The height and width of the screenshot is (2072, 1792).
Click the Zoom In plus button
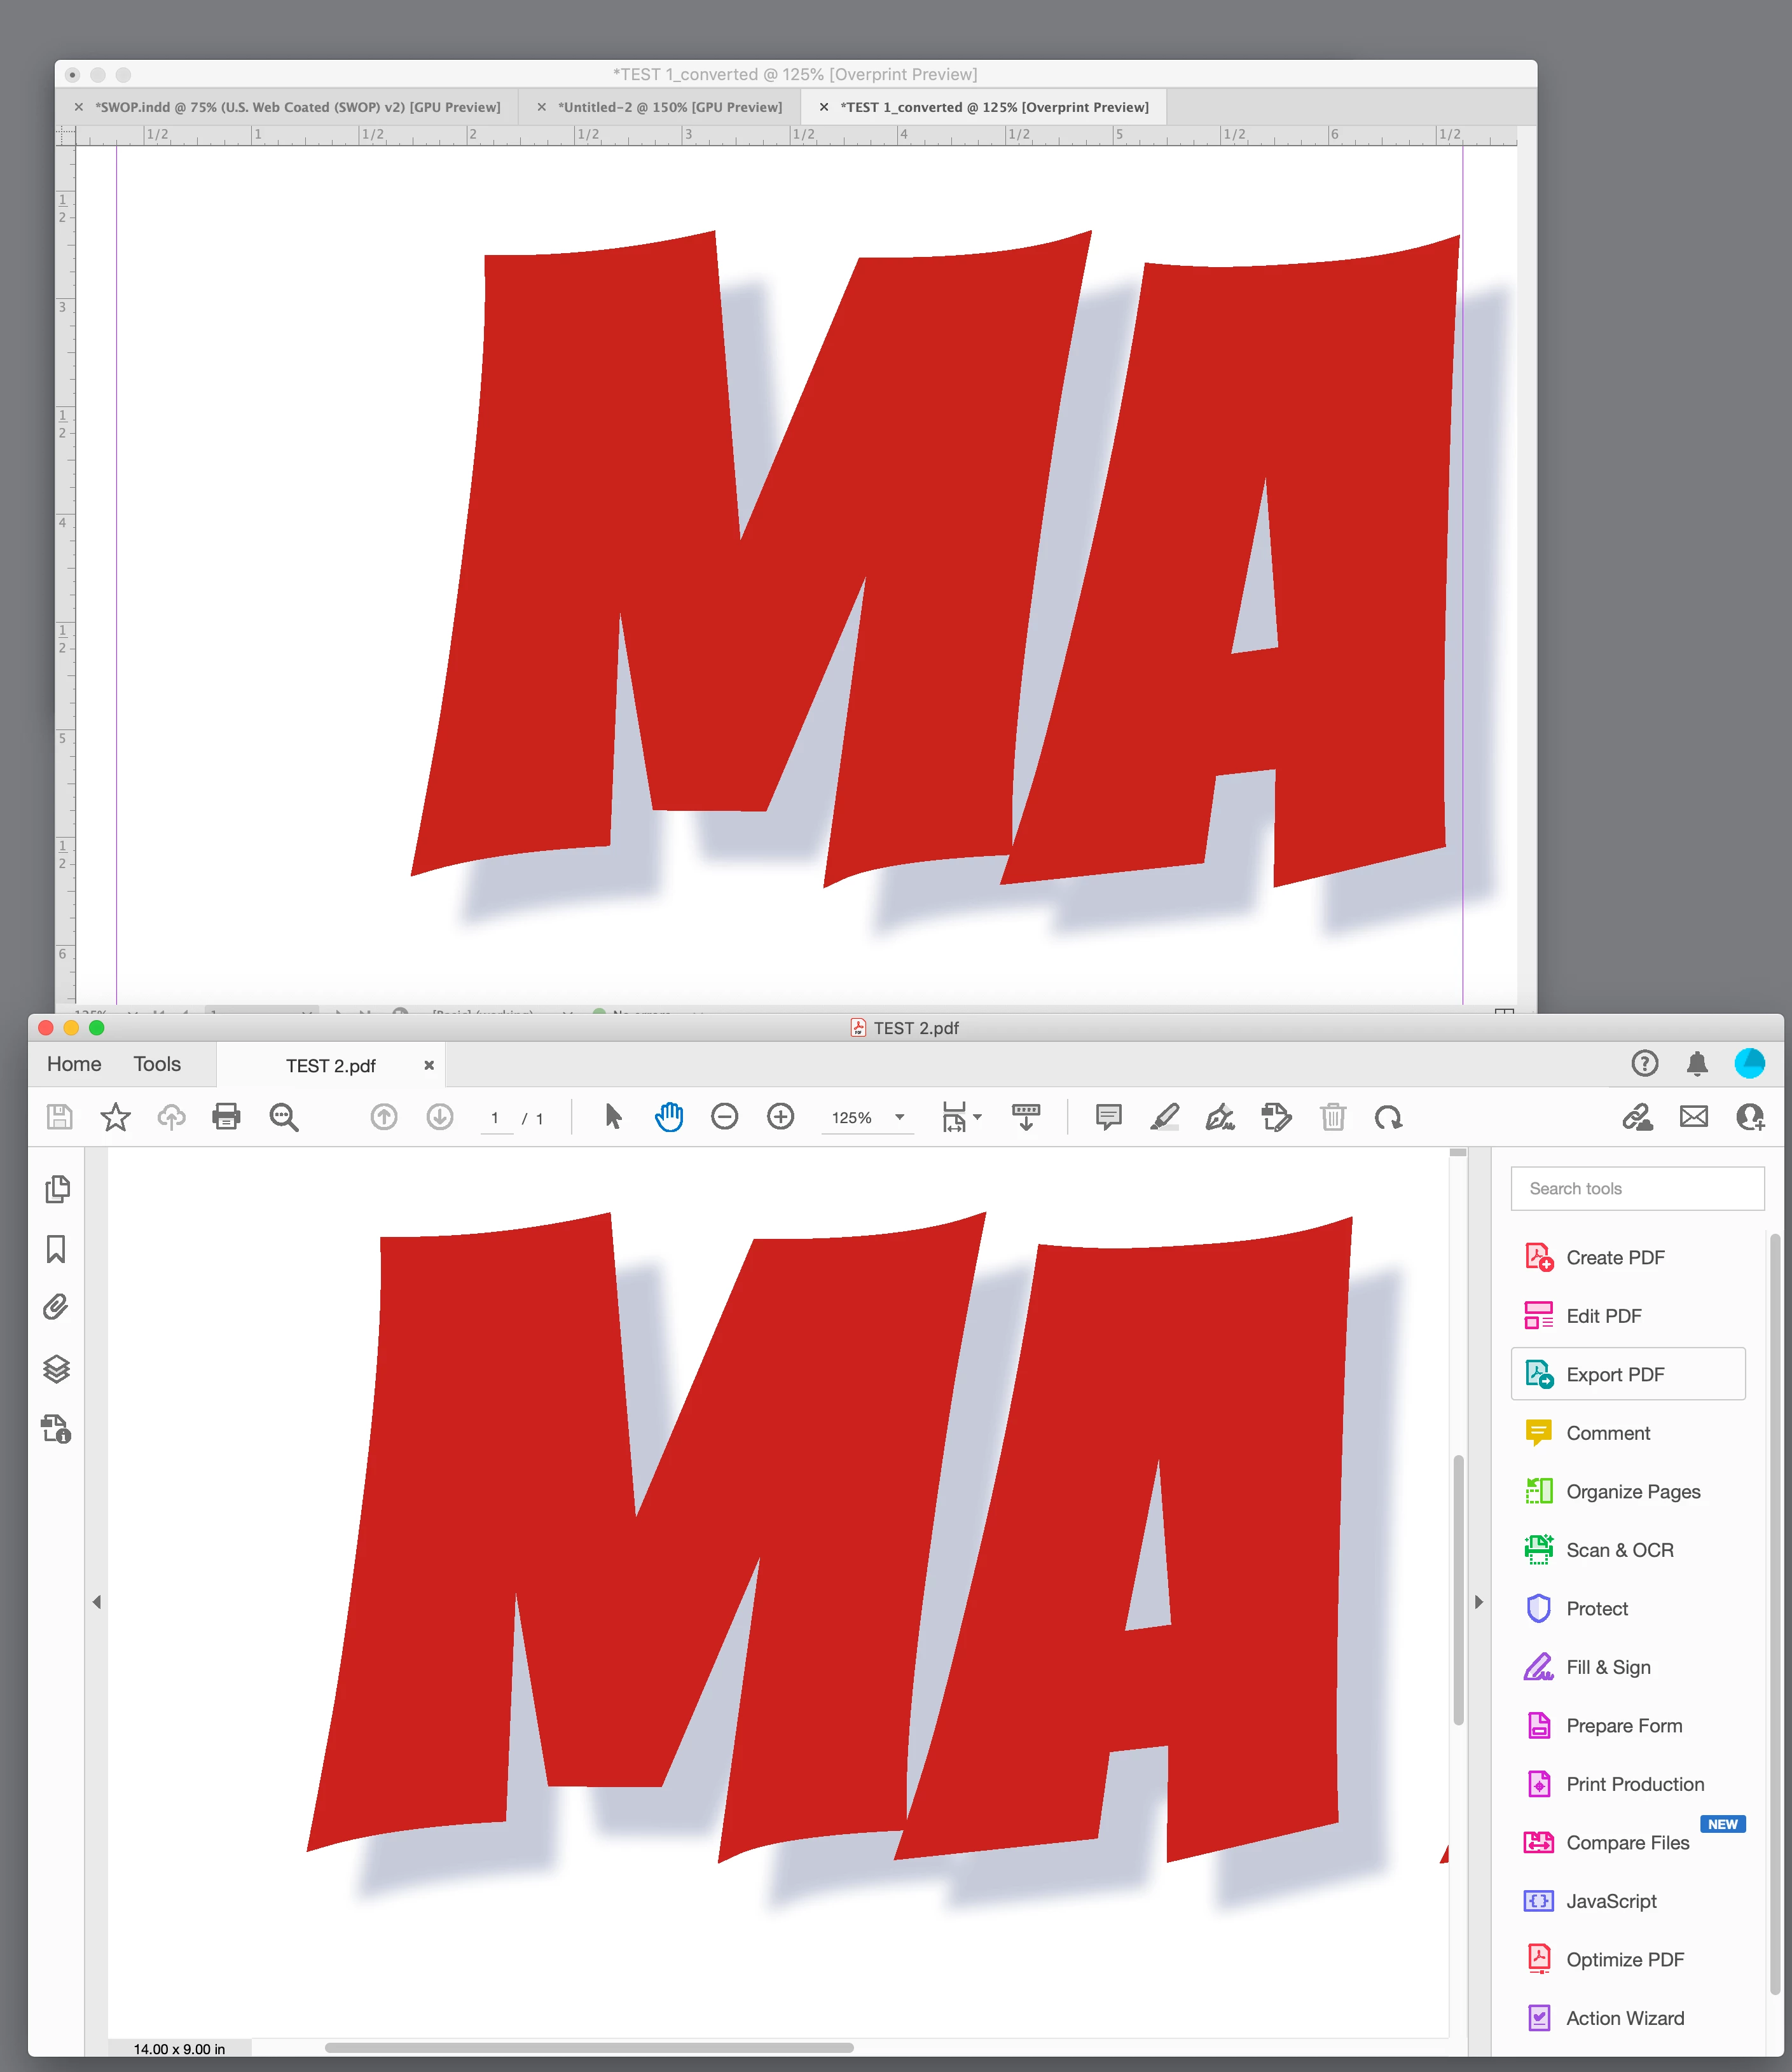[x=780, y=1117]
